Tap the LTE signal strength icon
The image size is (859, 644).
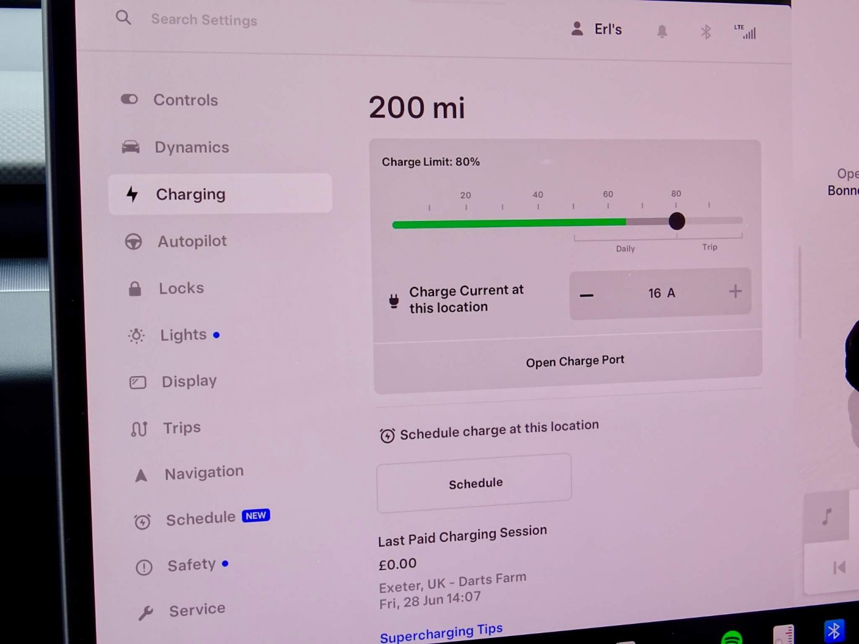[x=746, y=32]
